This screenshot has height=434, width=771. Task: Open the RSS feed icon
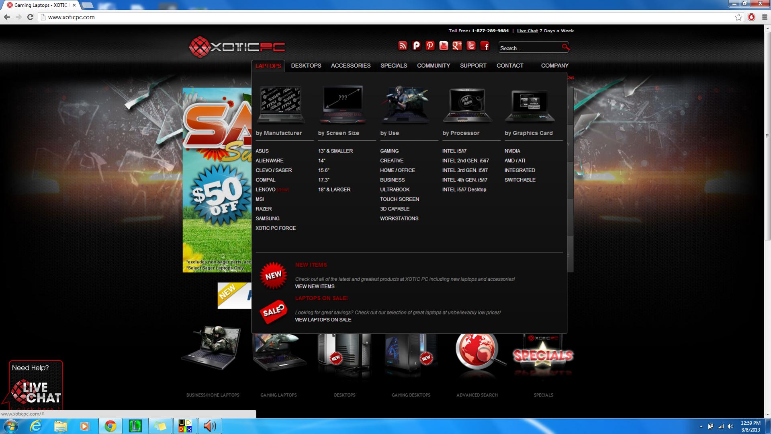point(403,46)
